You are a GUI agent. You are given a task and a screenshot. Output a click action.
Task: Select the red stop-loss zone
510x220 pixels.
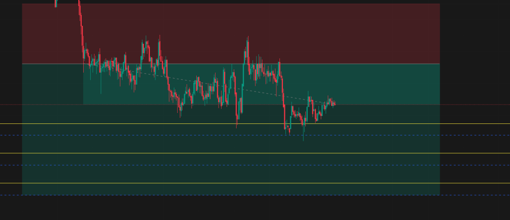[231, 34]
